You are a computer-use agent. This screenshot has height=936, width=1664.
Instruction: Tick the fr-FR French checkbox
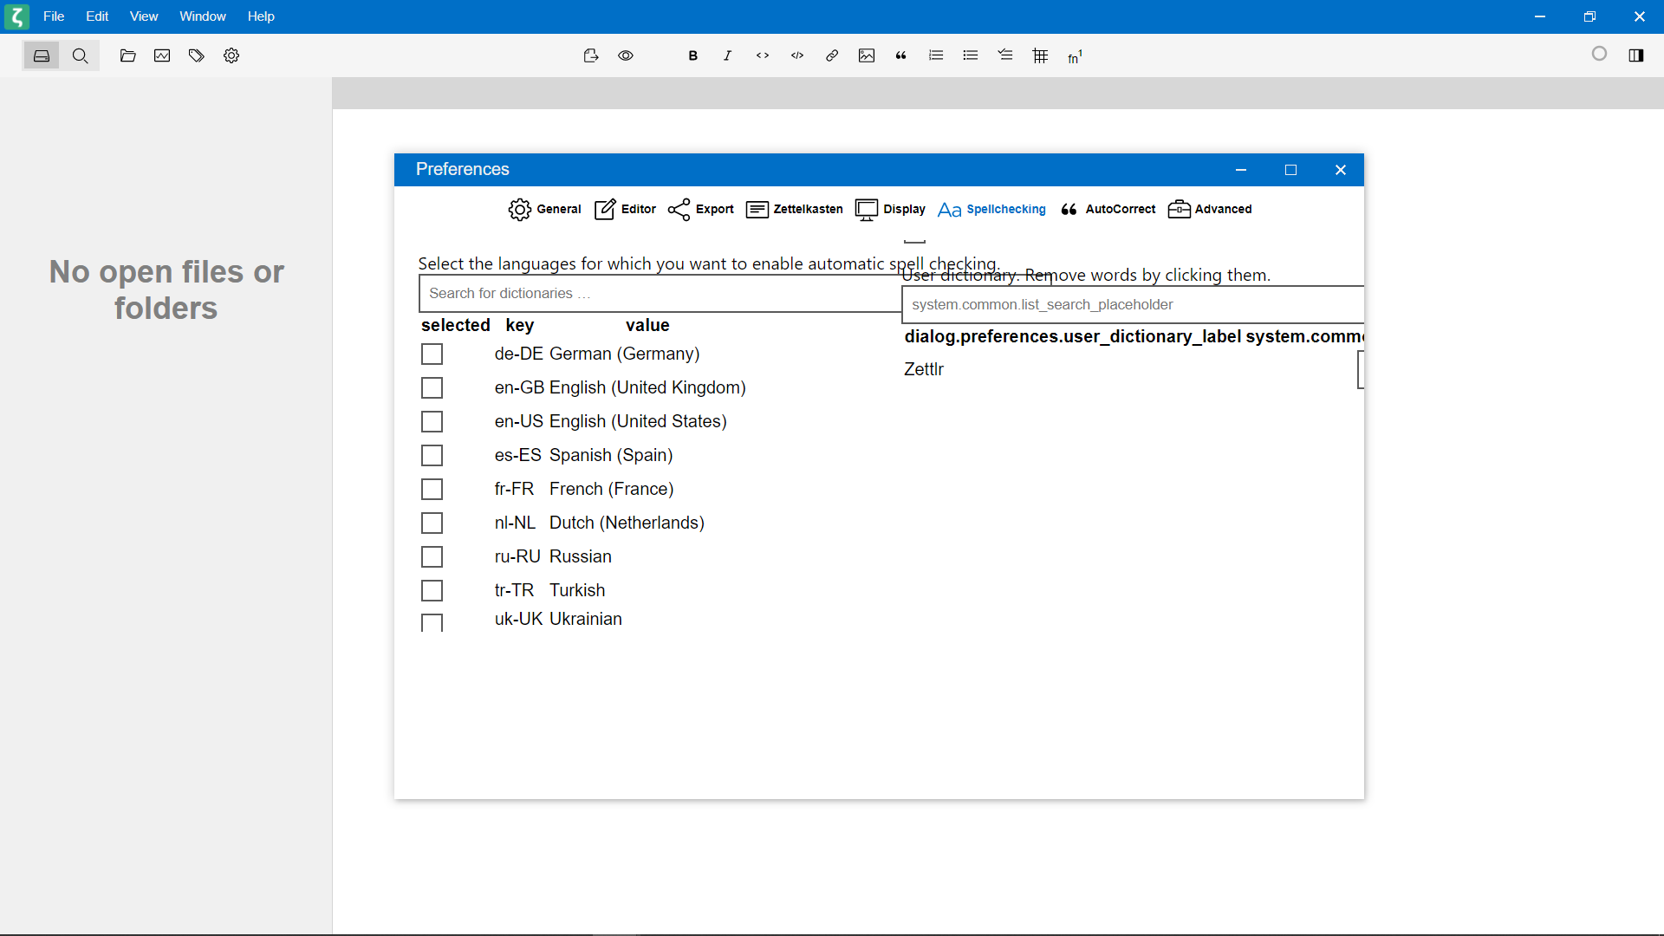click(x=432, y=490)
